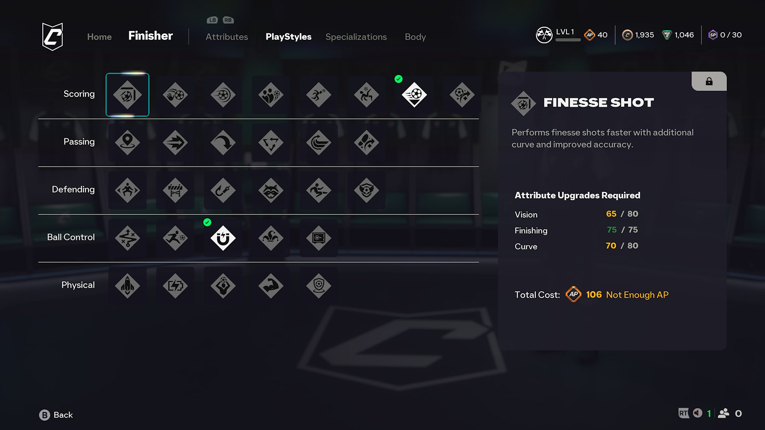The image size is (765, 430).
Task: Choose the raccoon mask PlayStyle in Defending
Action: (271, 190)
